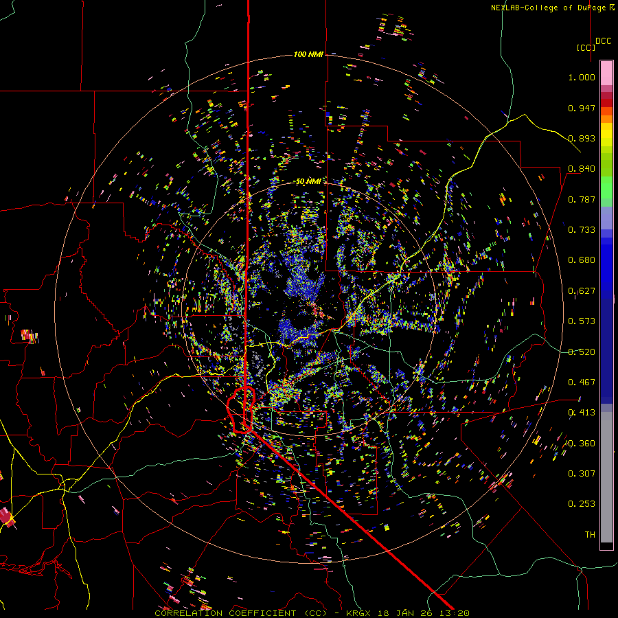618x618 pixels.
Task: Click the 0.893 color scale value
Action: 582,138
